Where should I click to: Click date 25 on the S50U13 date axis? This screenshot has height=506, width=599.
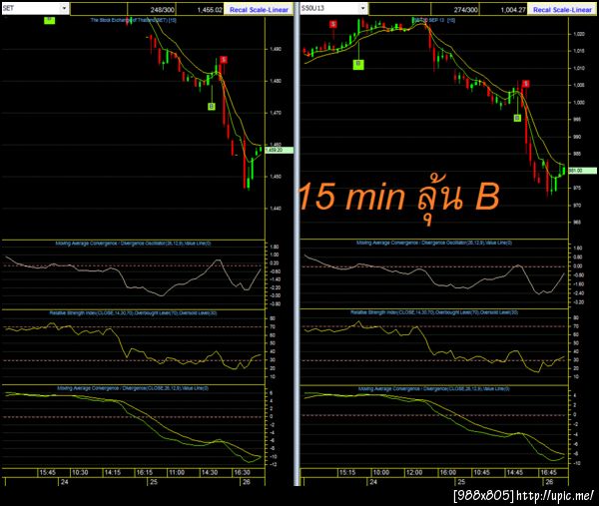(461, 482)
